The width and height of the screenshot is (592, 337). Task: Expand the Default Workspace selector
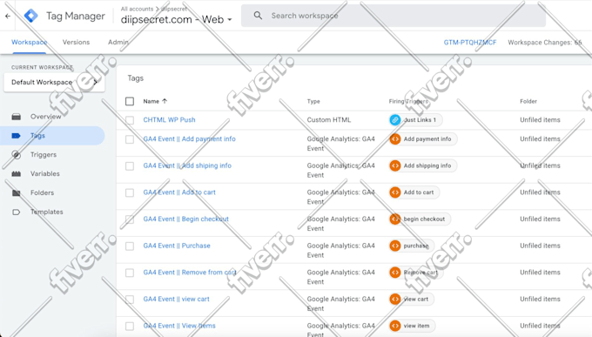[54, 82]
